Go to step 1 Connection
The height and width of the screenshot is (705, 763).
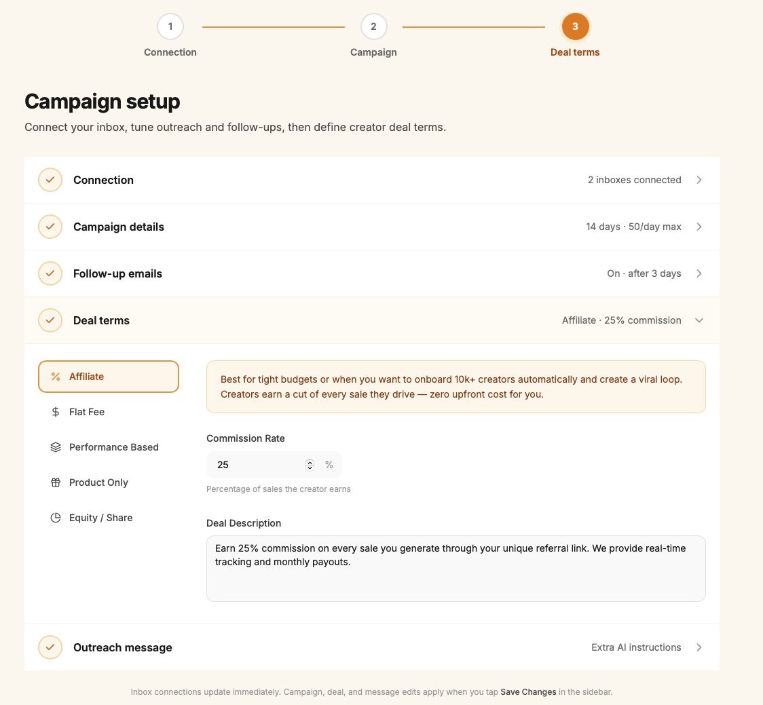point(170,26)
